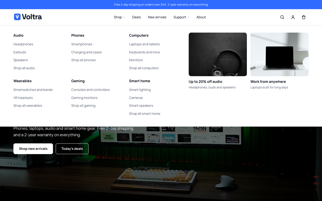Viewport: 322px width, 201px height.
Task: Click Shop all audio
Action: (x=24, y=68)
